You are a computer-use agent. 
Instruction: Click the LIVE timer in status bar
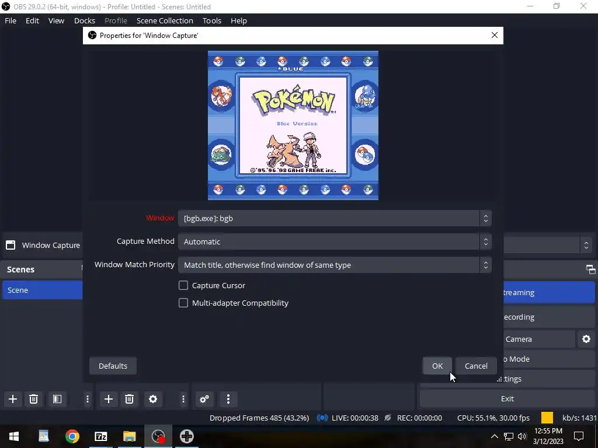pyautogui.click(x=355, y=418)
